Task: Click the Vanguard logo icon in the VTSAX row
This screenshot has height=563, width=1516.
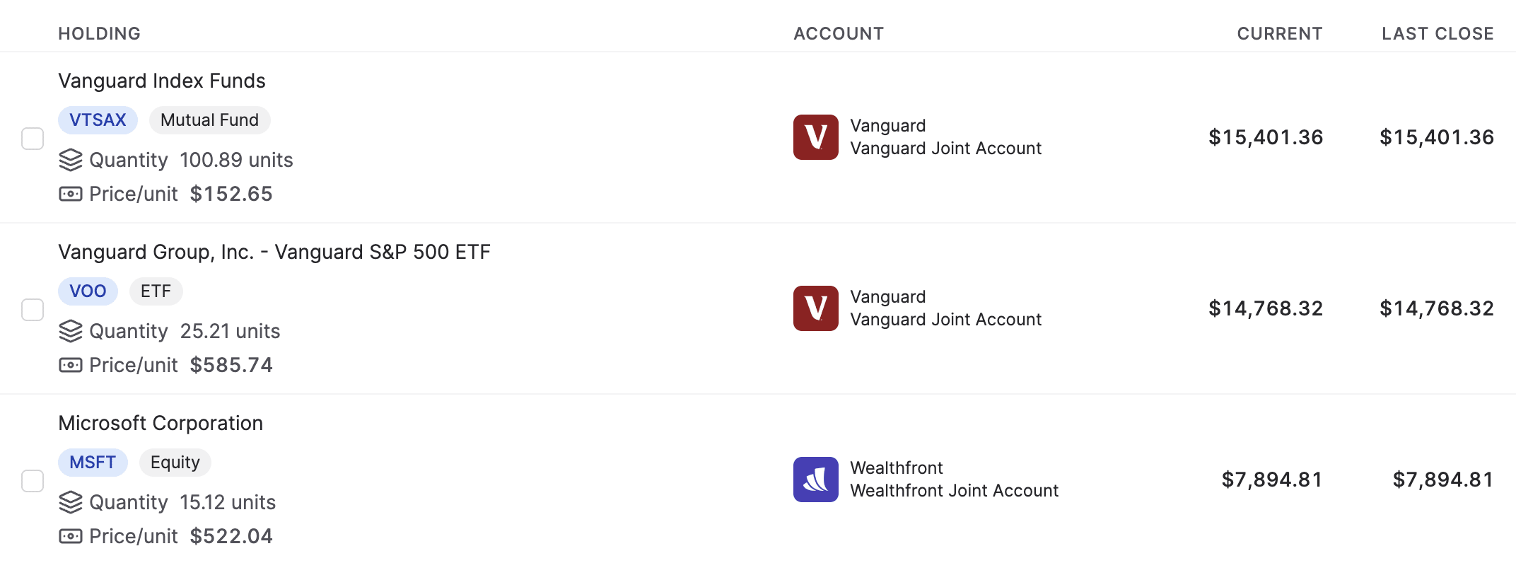Action: point(816,137)
